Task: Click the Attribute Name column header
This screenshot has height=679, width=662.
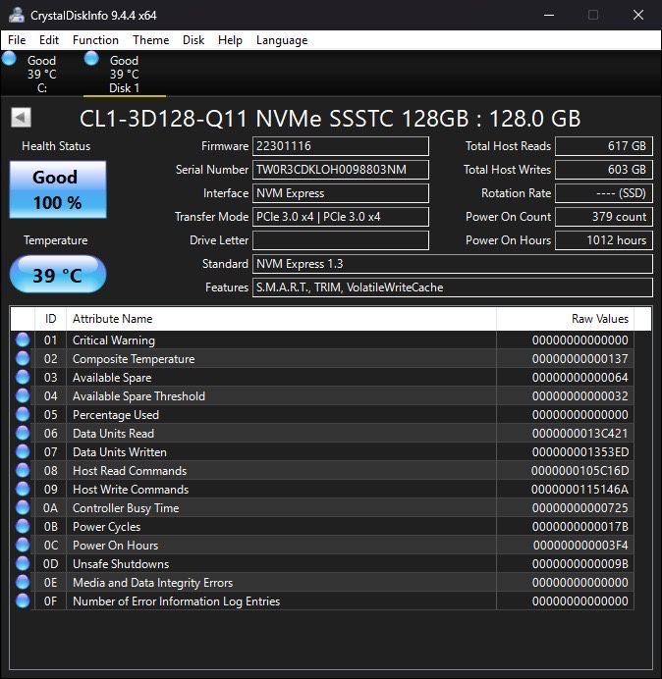Action: click(281, 319)
